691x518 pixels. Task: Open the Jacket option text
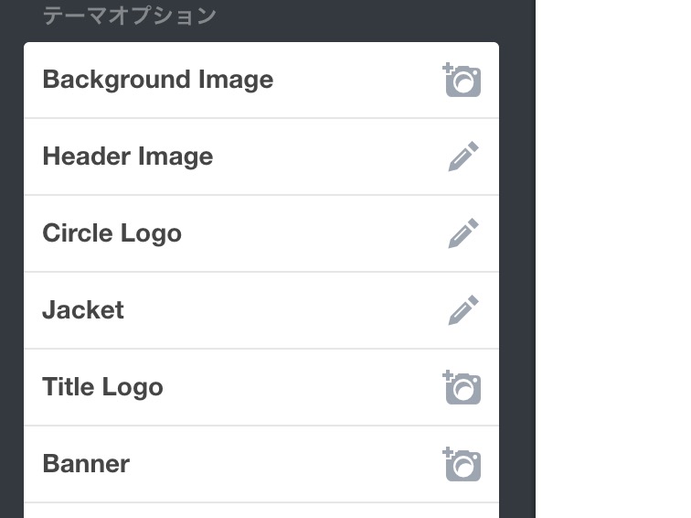pyautogui.click(x=83, y=309)
